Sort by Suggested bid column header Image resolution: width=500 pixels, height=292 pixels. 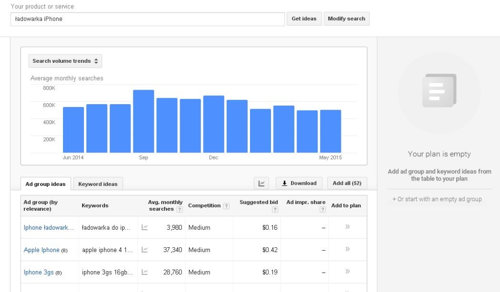[259, 202]
